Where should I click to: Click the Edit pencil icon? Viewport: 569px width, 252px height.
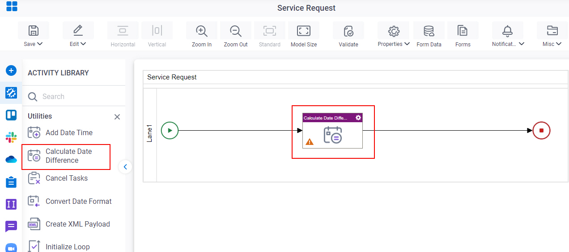pyautogui.click(x=78, y=30)
